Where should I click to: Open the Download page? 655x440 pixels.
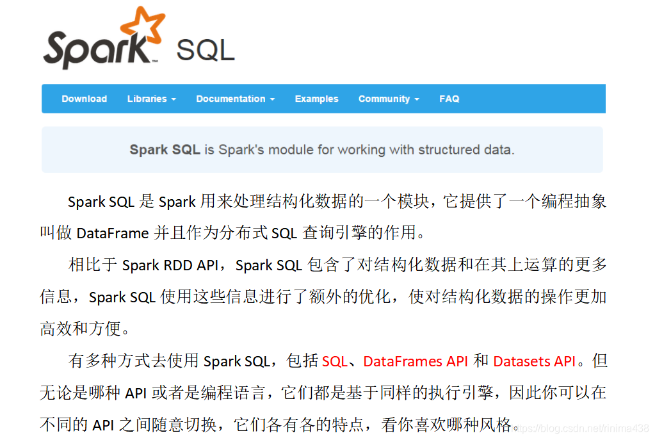(85, 99)
